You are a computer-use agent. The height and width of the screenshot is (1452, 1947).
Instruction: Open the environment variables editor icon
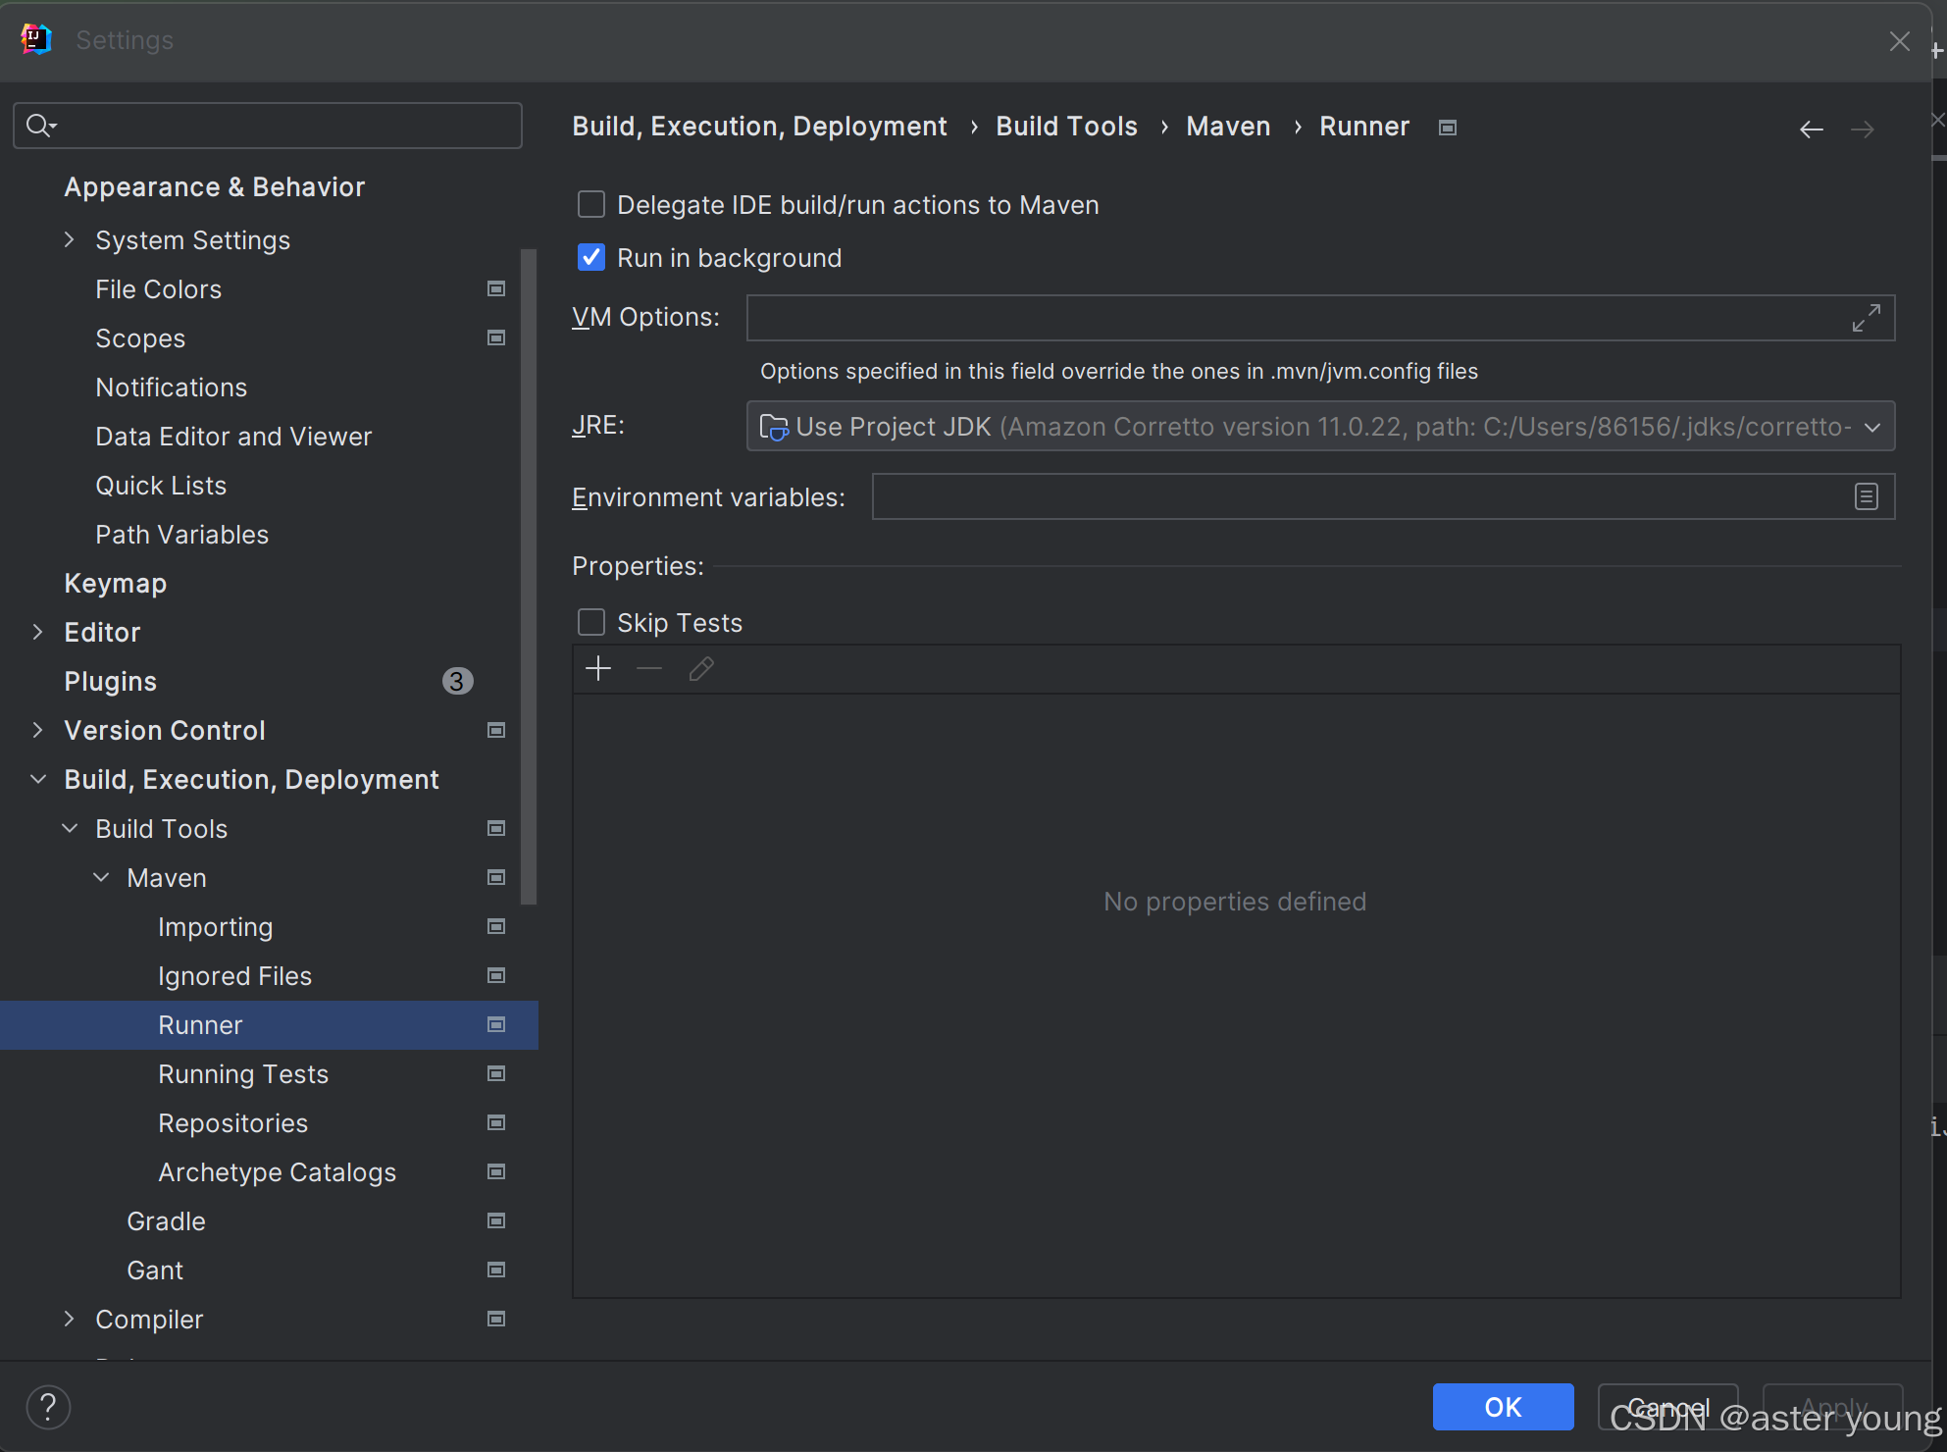click(1866, 496)
